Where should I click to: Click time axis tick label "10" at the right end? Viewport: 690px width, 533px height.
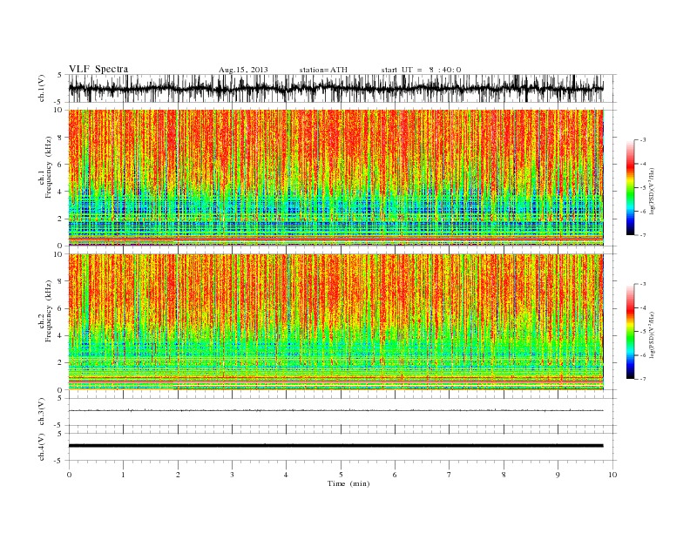(x=612, y=475)
